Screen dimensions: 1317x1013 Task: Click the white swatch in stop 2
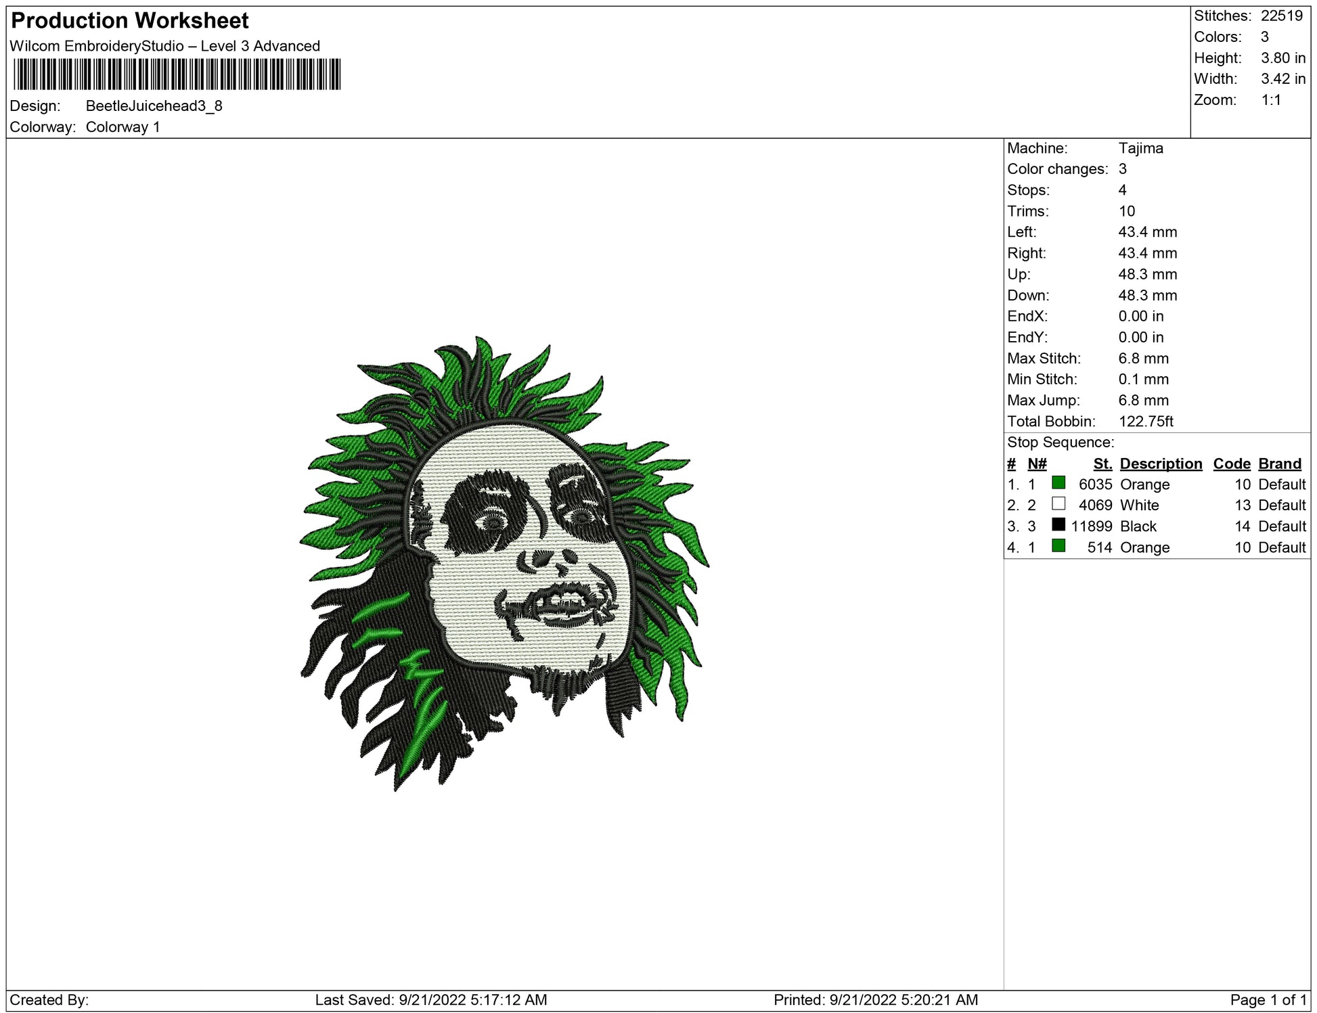point(1058,503)
